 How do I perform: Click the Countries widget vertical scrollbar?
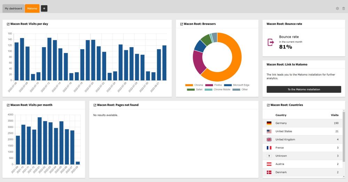click(344, 137)
